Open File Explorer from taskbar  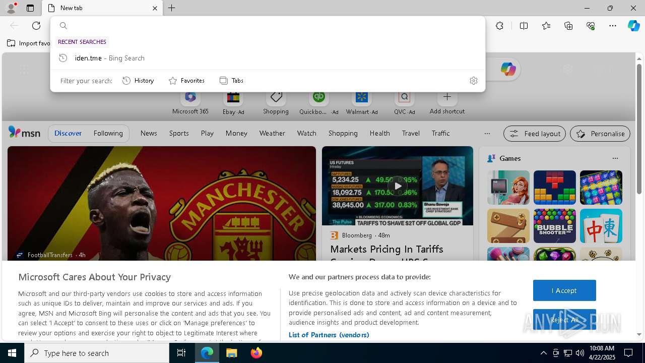coord(231,353)
